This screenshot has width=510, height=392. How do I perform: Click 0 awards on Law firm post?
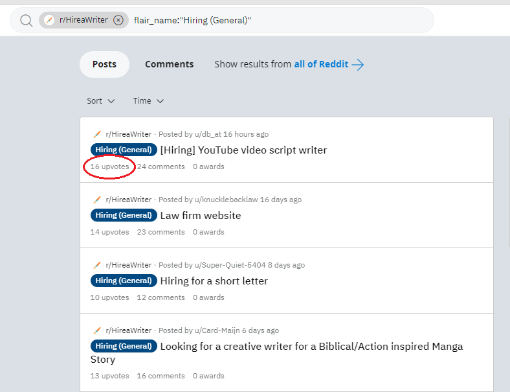208,232
